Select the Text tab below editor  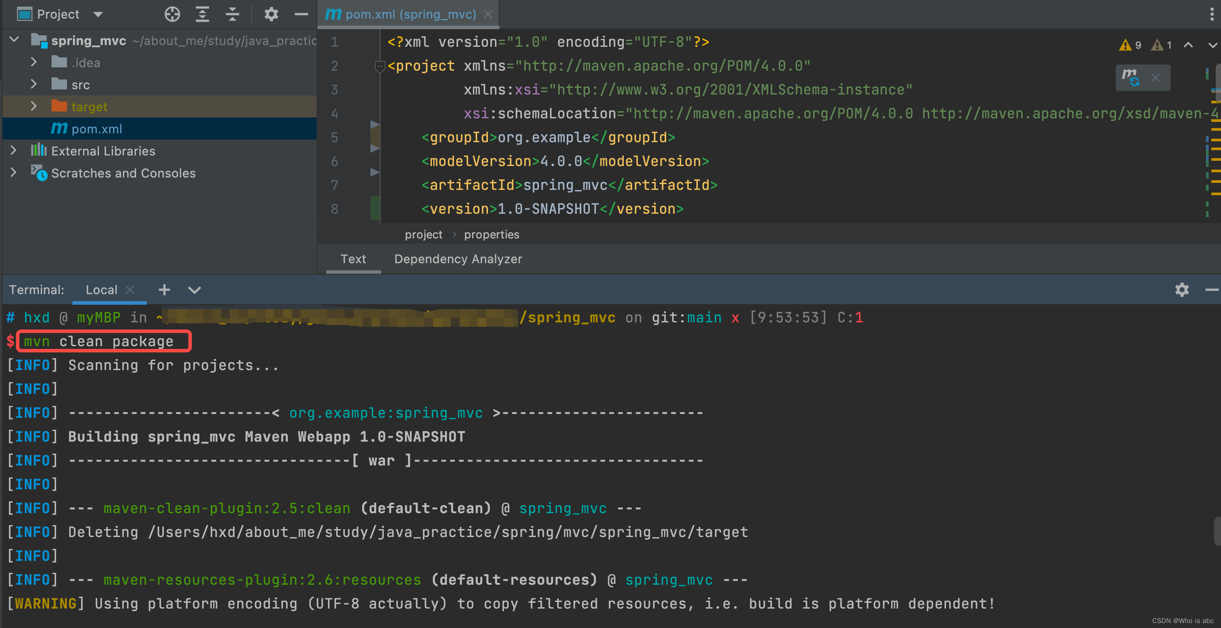pyautogui.click(x=353, y=259)
